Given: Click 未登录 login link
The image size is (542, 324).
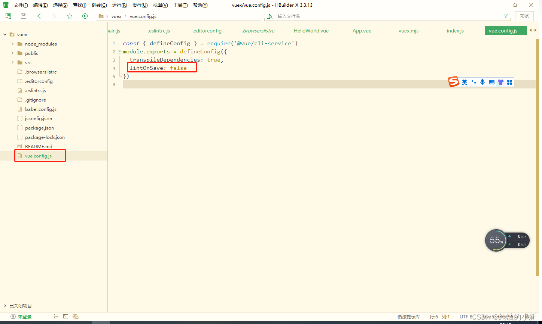Looking at the screenshot, I should coord(25,317).
